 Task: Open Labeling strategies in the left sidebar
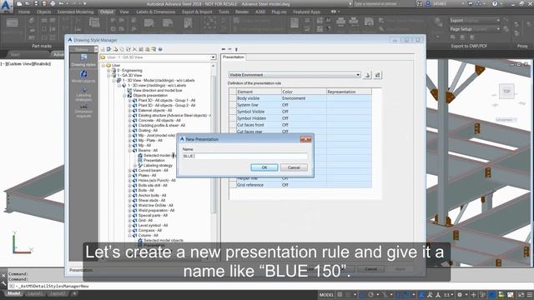point(83,94)
